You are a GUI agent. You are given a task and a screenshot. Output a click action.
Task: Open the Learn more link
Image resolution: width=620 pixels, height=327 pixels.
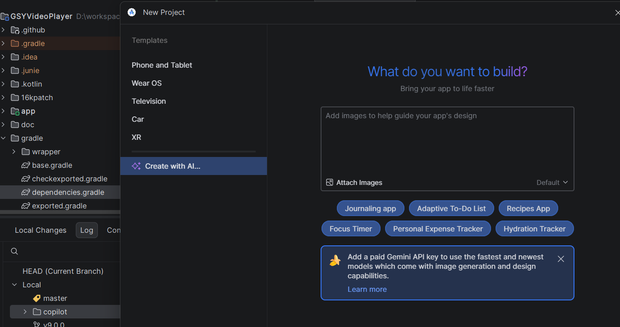pyautogui.click(x=367, y=290)
